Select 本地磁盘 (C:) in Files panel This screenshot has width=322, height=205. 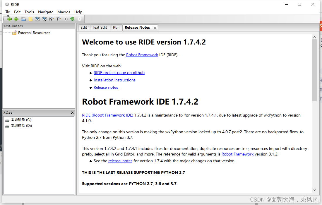tap(21, 120)
